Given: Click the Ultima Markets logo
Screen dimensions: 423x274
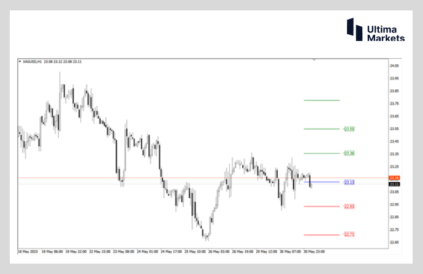Looking at the screenshot, I should (x=376, y=29).
